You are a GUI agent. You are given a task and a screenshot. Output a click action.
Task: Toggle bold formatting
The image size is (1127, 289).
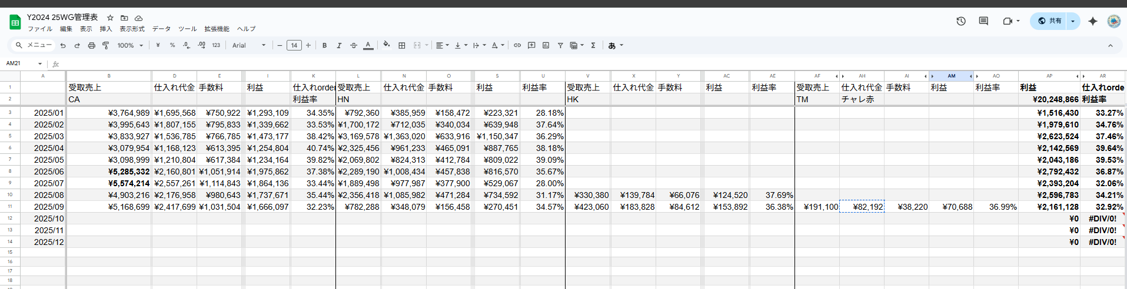324,45
